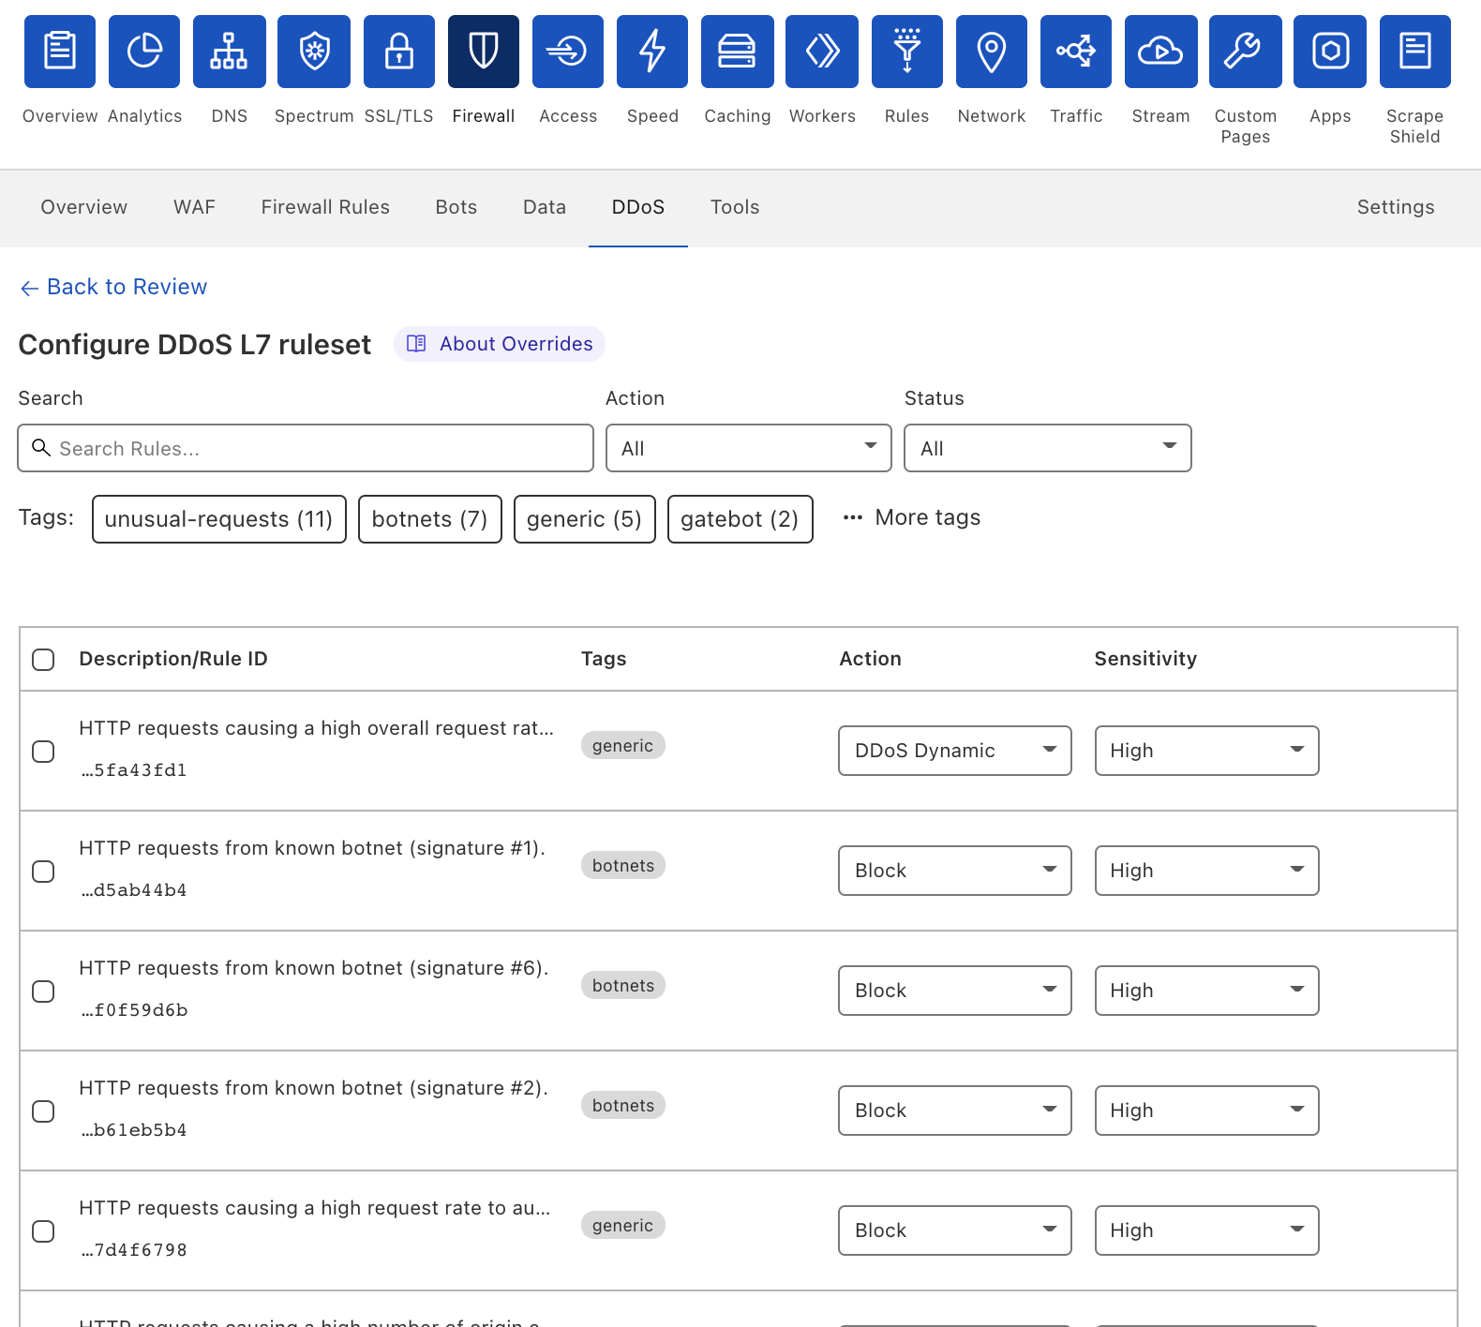Open the DDoS Dynamic action dropdown
Image resolution: width=1481 pixels, height=1327 pixels.
point(954,751)
